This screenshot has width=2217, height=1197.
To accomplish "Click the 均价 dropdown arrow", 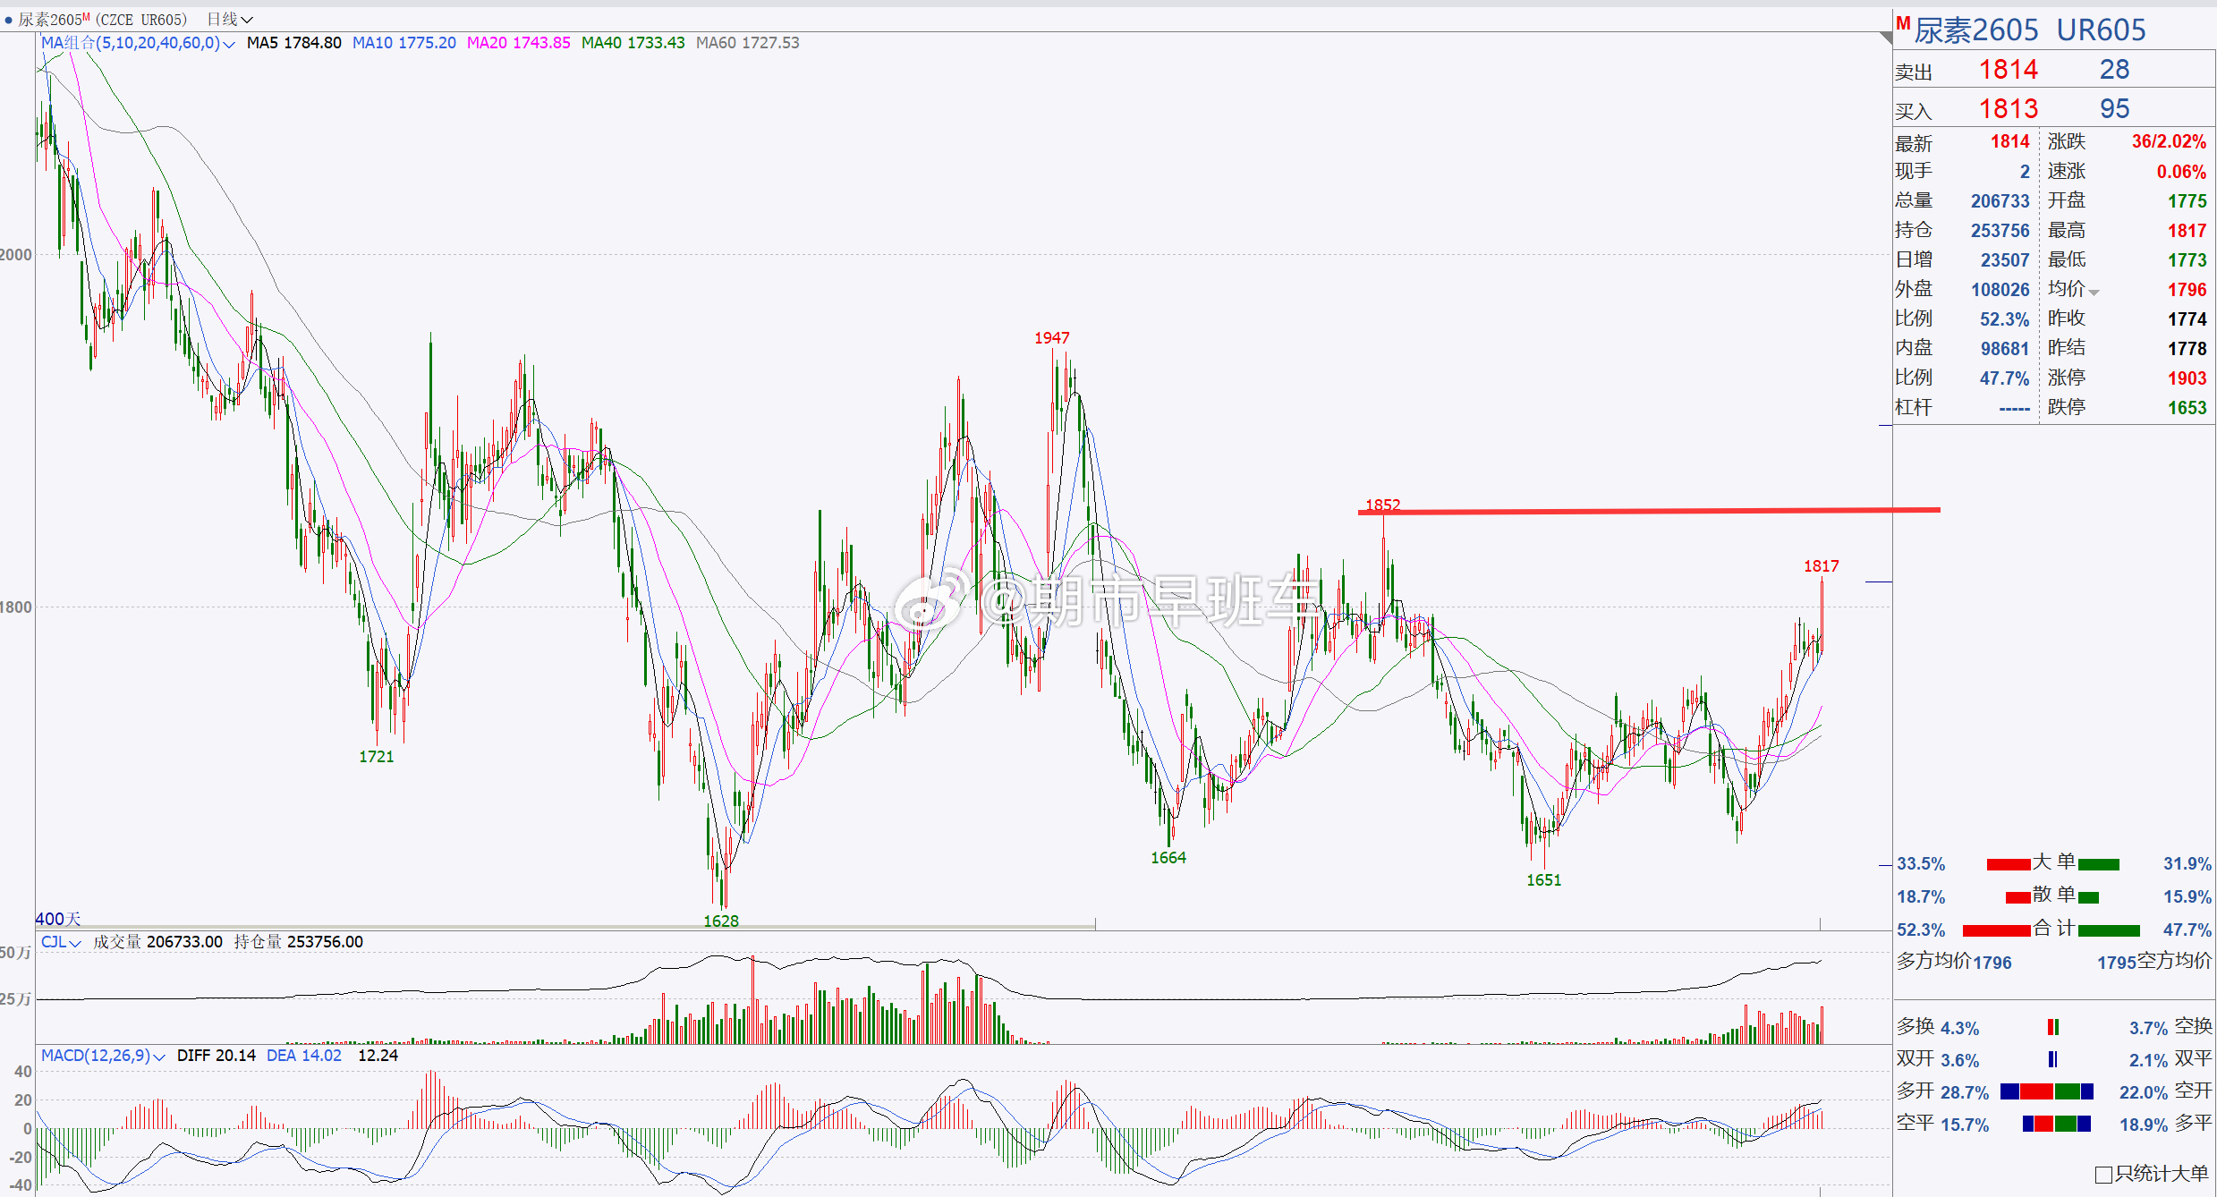I will (x=2094, y=293).
